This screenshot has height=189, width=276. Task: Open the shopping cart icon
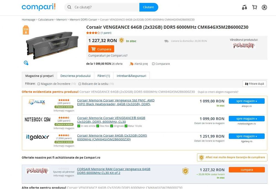point(254,7)
